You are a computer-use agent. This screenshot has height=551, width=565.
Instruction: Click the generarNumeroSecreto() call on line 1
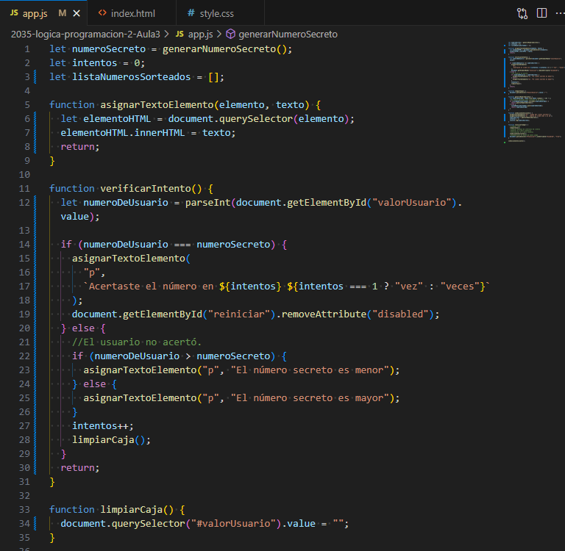click(x=225, y=49)
